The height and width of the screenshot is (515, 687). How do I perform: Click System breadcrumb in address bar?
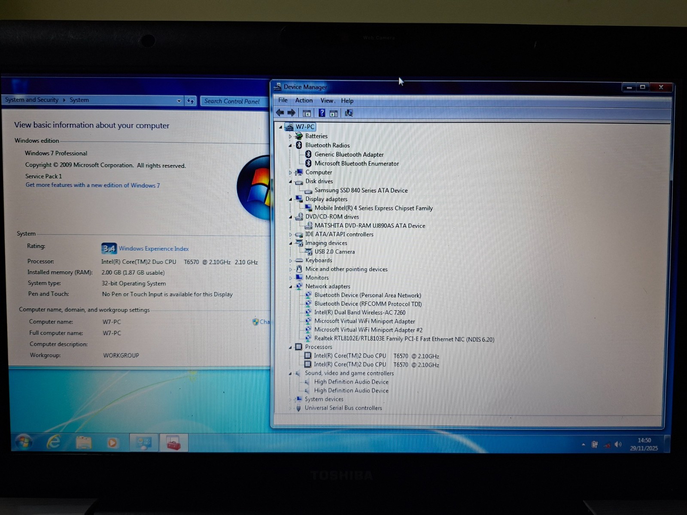click(79, 100)
